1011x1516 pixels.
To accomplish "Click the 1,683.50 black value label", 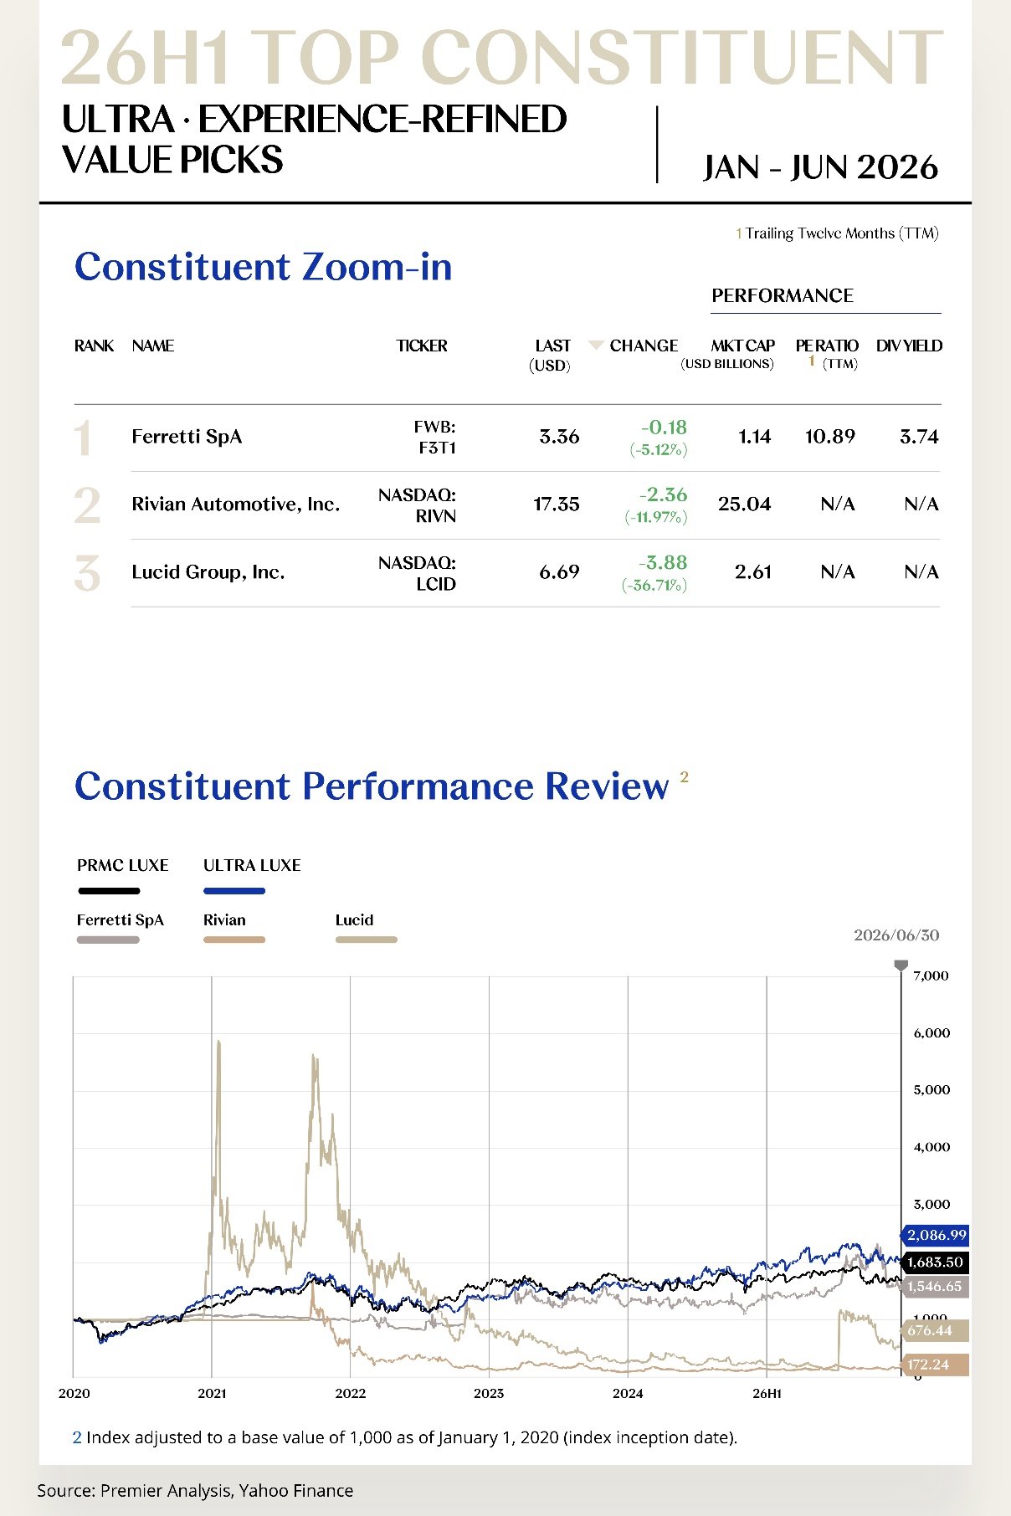I will pyautogui.click(x=934, y=1262).
